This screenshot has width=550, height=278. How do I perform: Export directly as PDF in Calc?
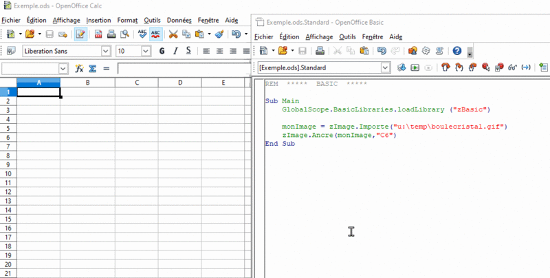click(98, 34)
